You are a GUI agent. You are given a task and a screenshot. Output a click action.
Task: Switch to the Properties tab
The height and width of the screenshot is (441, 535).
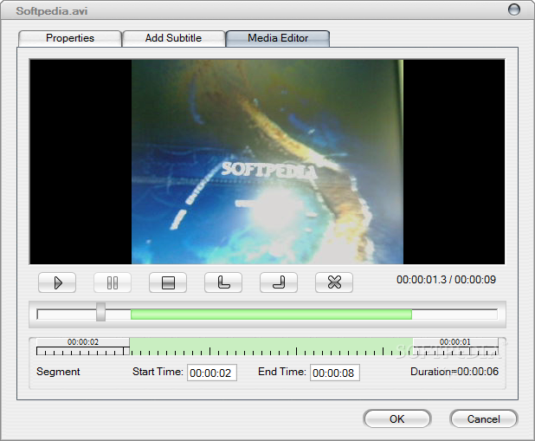70,38
